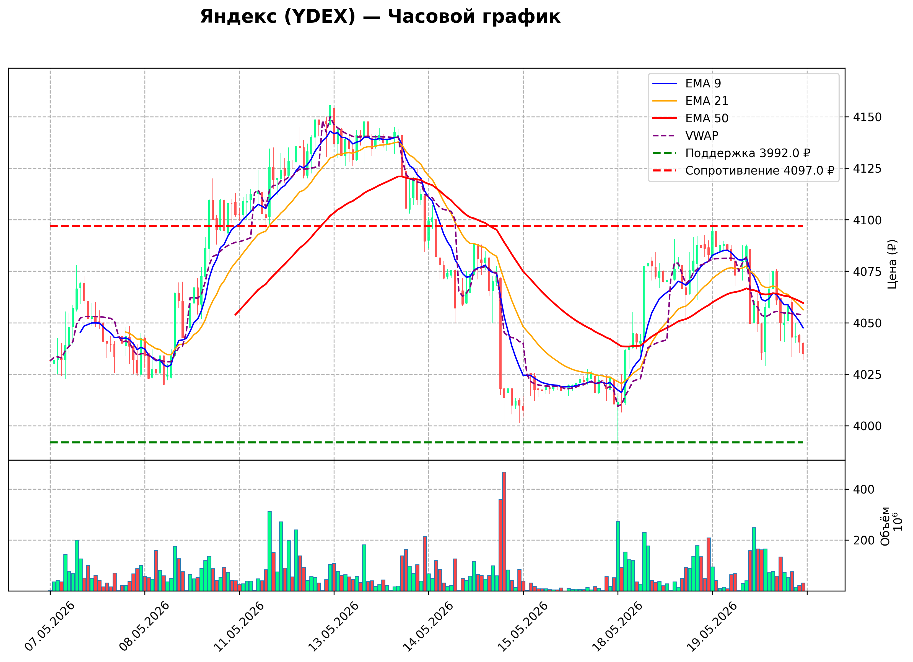Click the 11.05.2026 date label
Viewport: 913px width, 662px height.
click(x=240, y=627)
